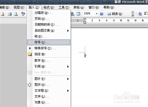Open the 格式(O) menu
148x107 pixels.
point(49,7)
